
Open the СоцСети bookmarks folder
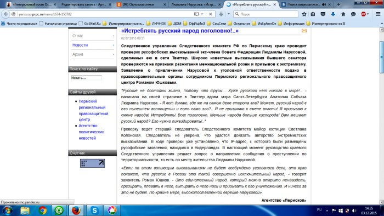[x=217, y=24]
